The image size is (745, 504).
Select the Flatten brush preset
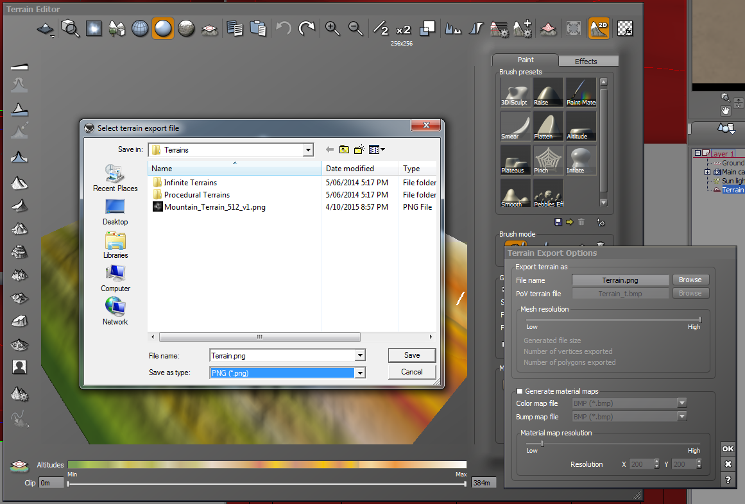pos(548,126)
